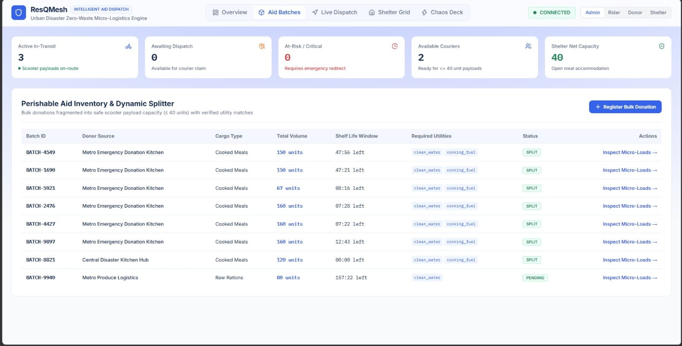Click the 80 units volume value
This screenshot has width=682, height=346.
[288, 278]
